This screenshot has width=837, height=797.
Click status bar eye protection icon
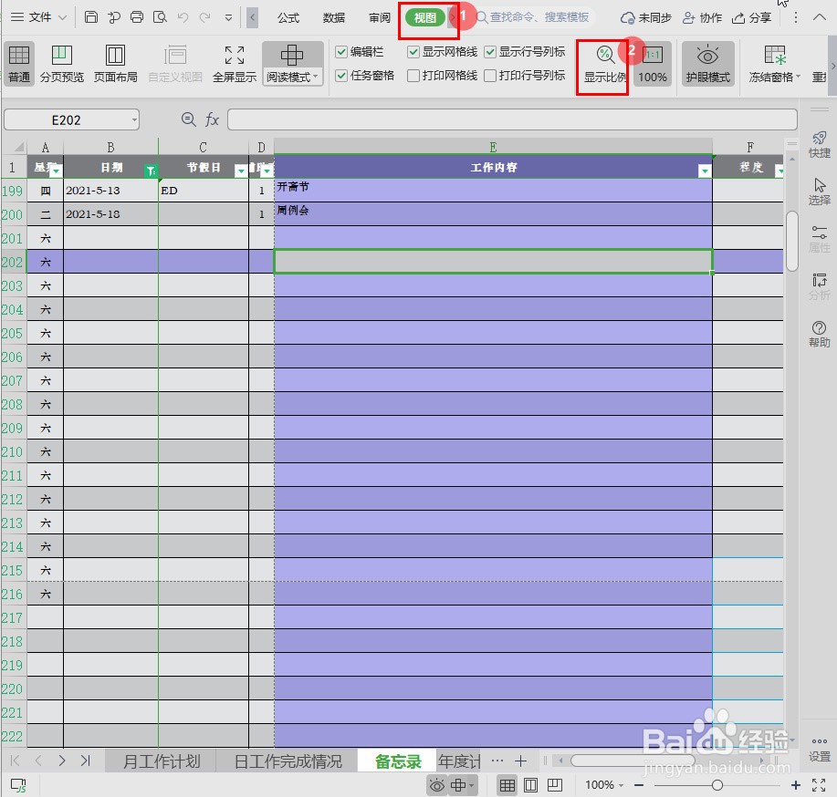pos(436,785)
